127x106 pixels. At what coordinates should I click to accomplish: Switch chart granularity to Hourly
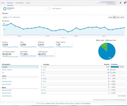click(110, 17)
